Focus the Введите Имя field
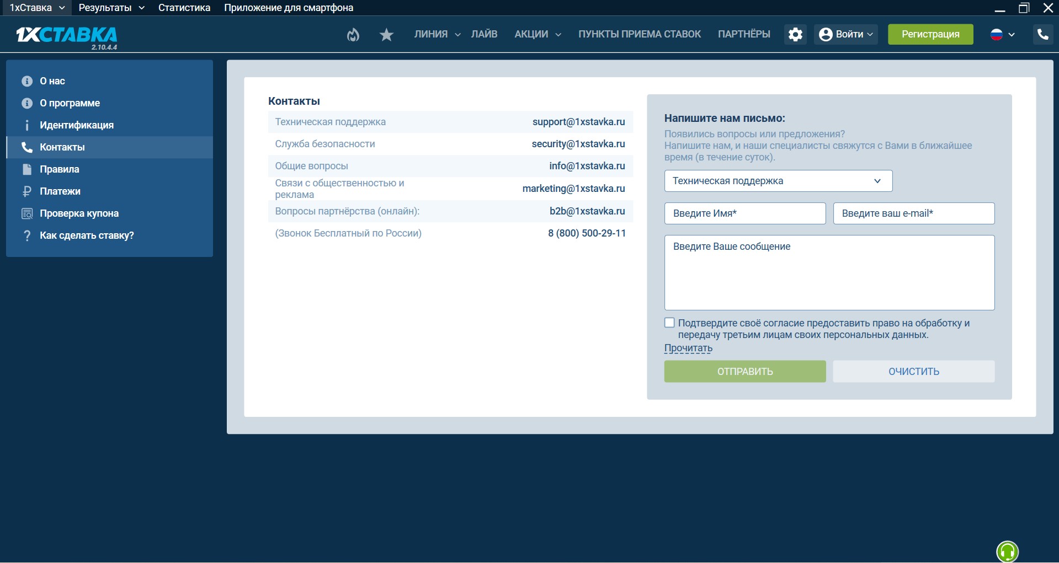 [x=745, y=213]
